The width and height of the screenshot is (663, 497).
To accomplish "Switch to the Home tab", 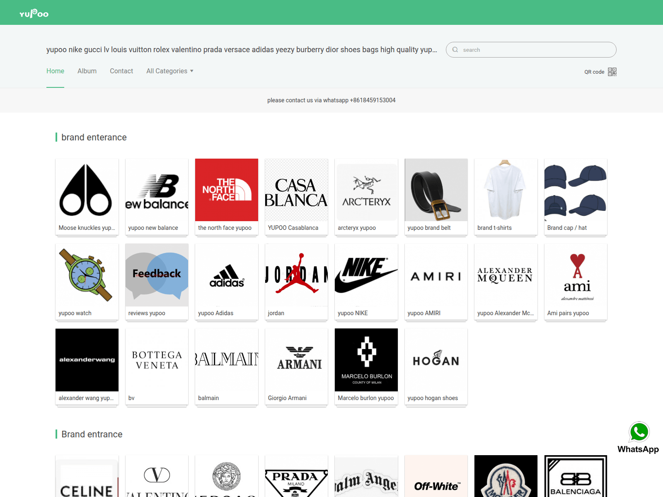I will tap(55, 71).
